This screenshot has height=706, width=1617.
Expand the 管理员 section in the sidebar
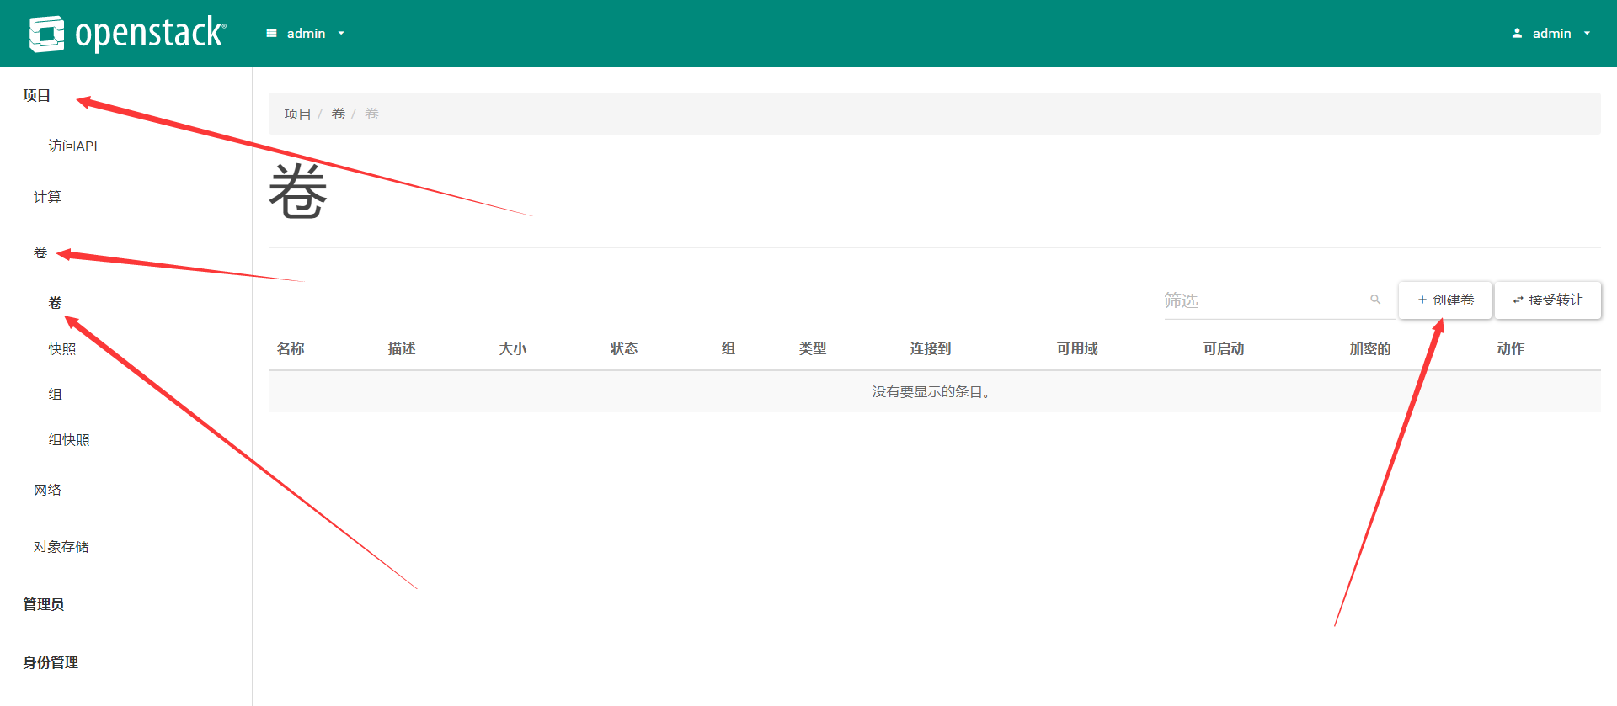point(44,604)
